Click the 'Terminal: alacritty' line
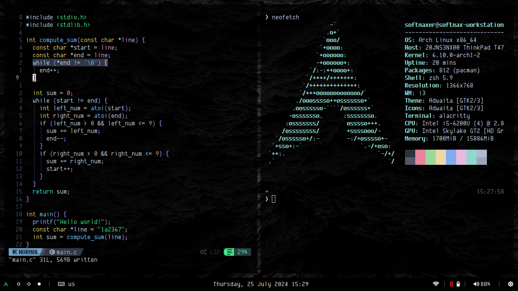518x291 pixels. tap(437, 116)
